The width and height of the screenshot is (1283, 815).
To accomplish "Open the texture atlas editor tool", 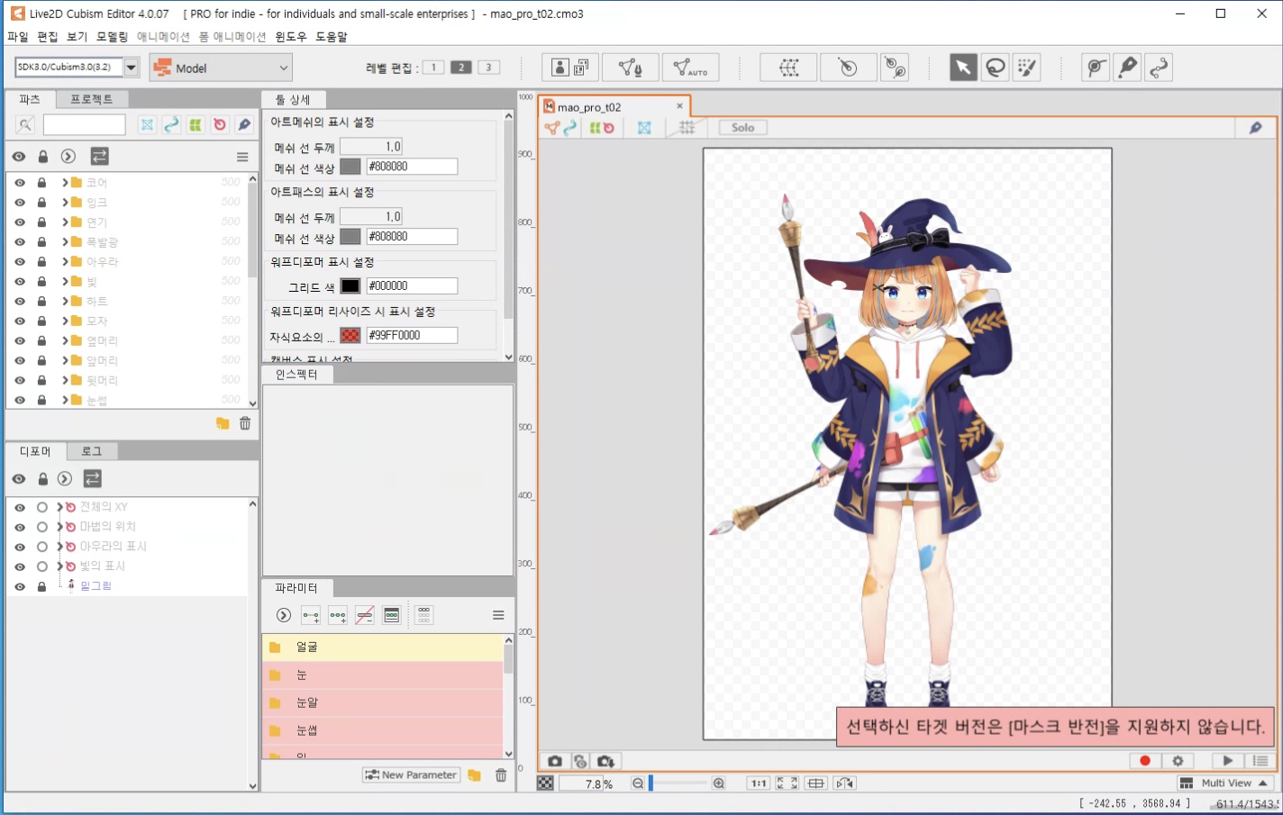I will click(x=570, y=68).
